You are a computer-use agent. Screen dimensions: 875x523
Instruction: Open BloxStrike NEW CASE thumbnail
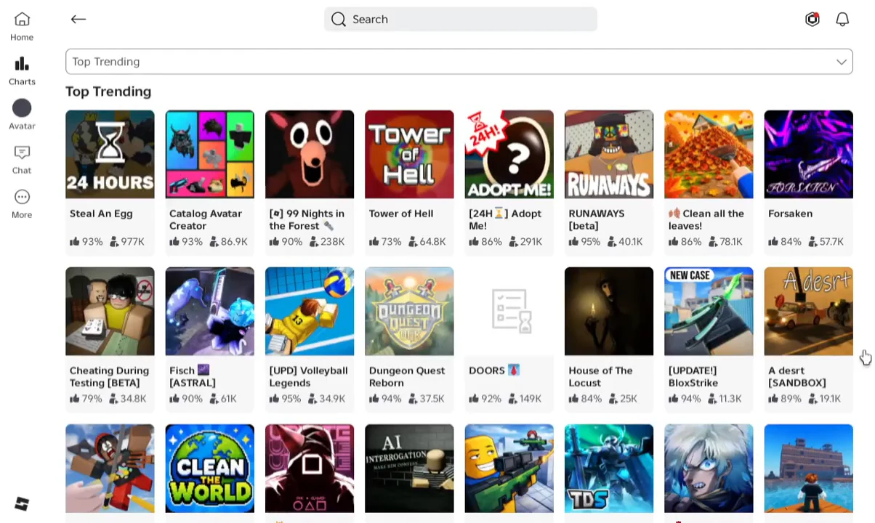click(x=709, y=311)
